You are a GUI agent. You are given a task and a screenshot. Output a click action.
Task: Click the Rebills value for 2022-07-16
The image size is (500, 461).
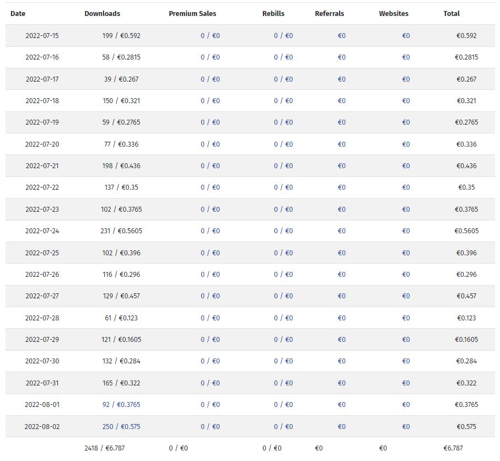pyautogui.click(x=283, y=57)
